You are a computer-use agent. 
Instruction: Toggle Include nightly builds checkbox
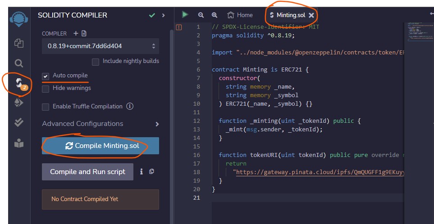pos(96,62)
